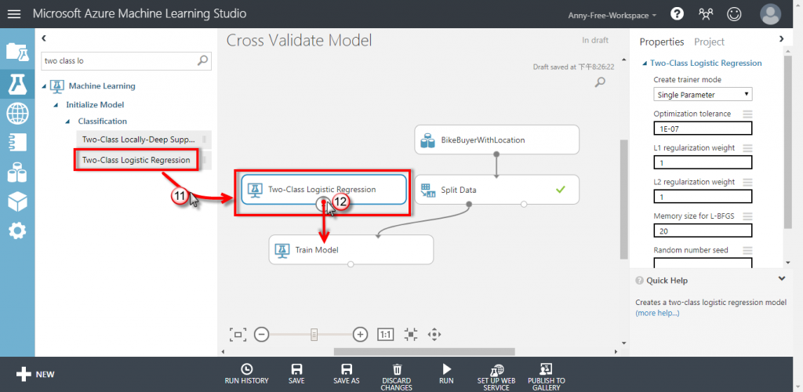Viewport: 803px width, 392px height.
Task: Click the mini-map toggle icon
Action: click(x=411, y=335)
